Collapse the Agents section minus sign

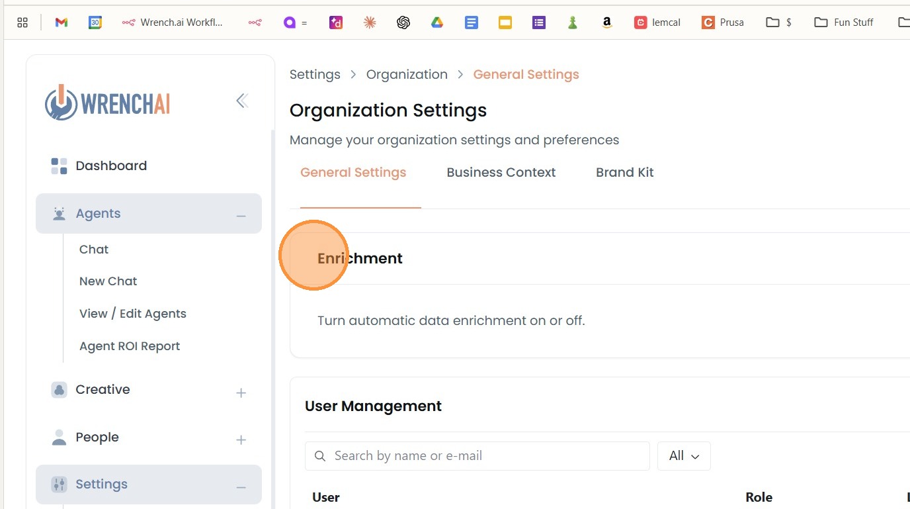pyautogui.click(x=241, y=216)
